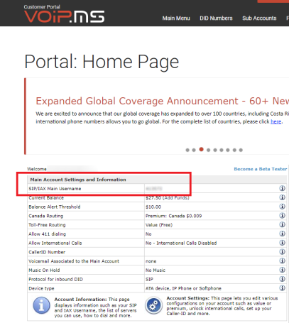Click info icon for Protocol for inbound DID
The height and width of the screenshot is (323, 289).
pos(282,279)
